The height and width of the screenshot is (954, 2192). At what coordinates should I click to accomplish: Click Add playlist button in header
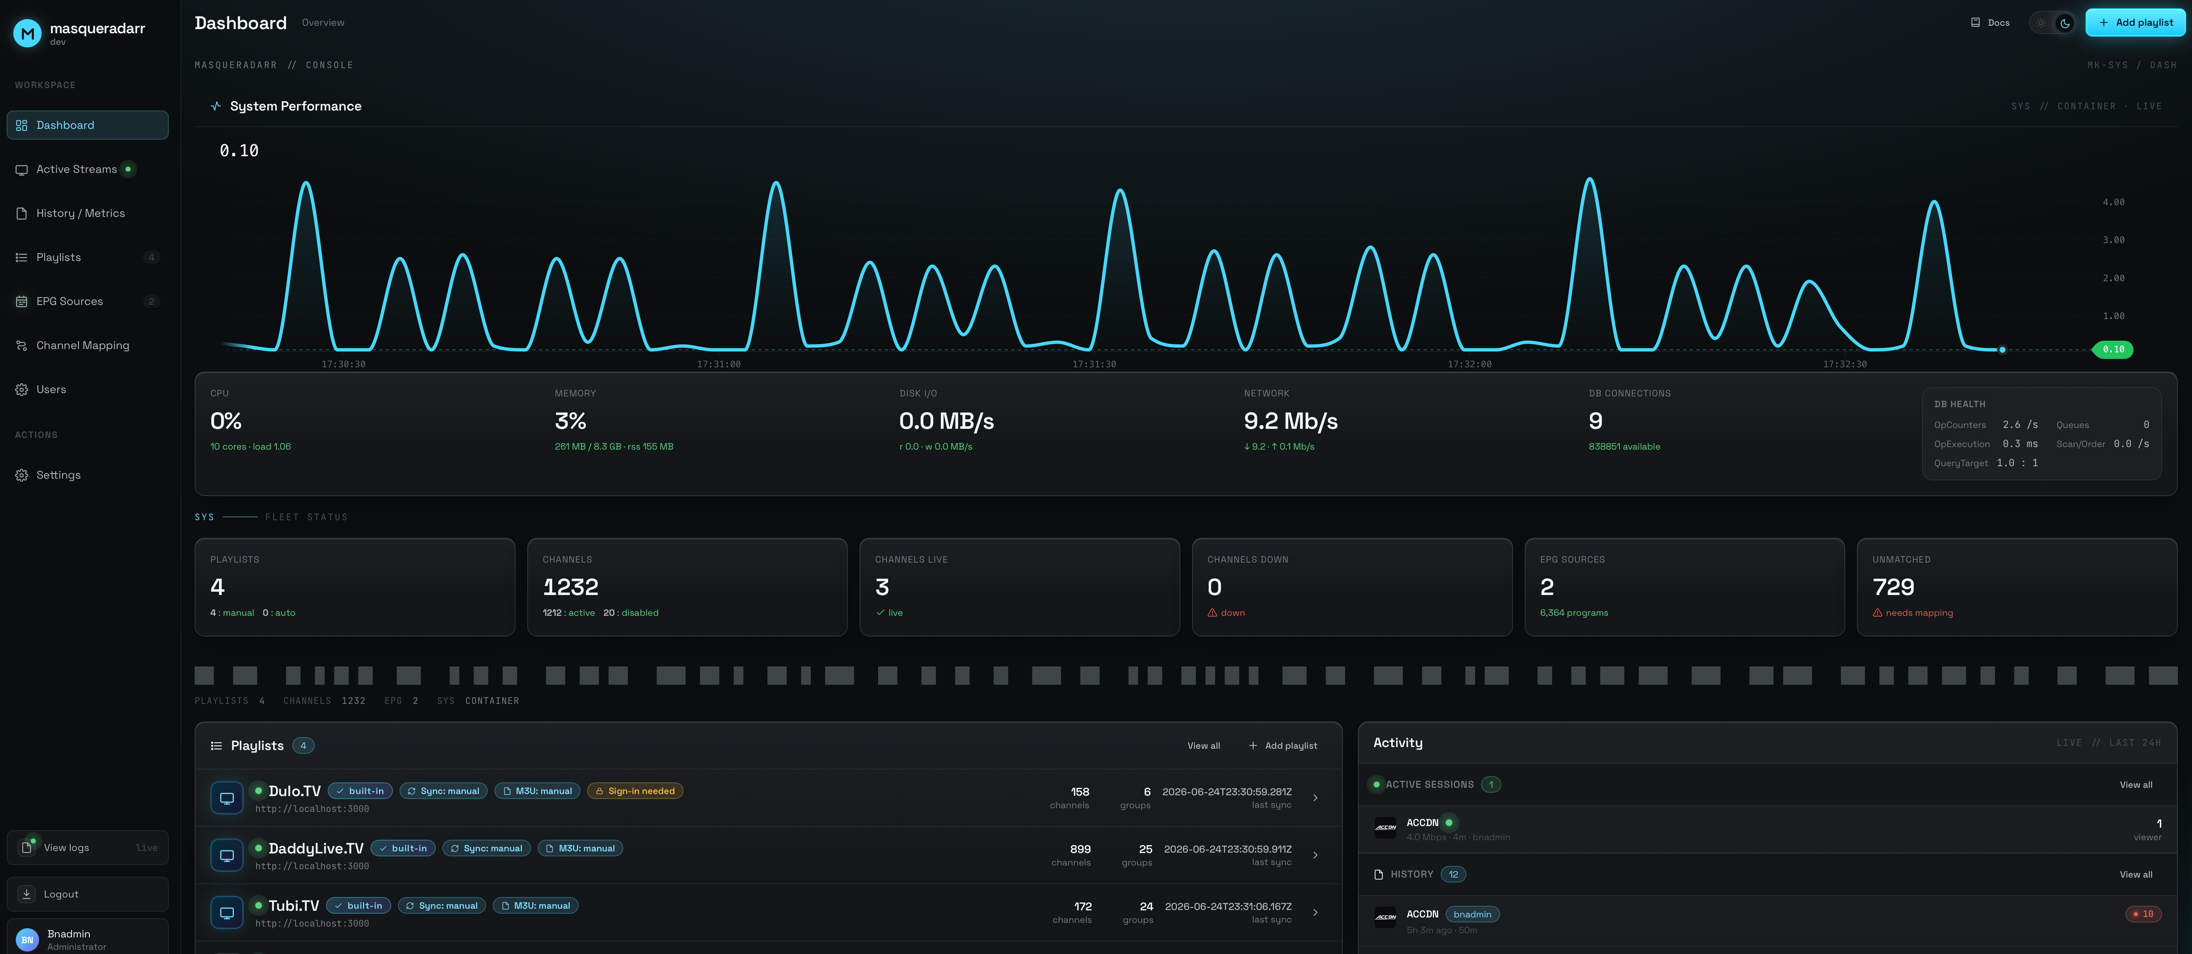point(2135,23)
